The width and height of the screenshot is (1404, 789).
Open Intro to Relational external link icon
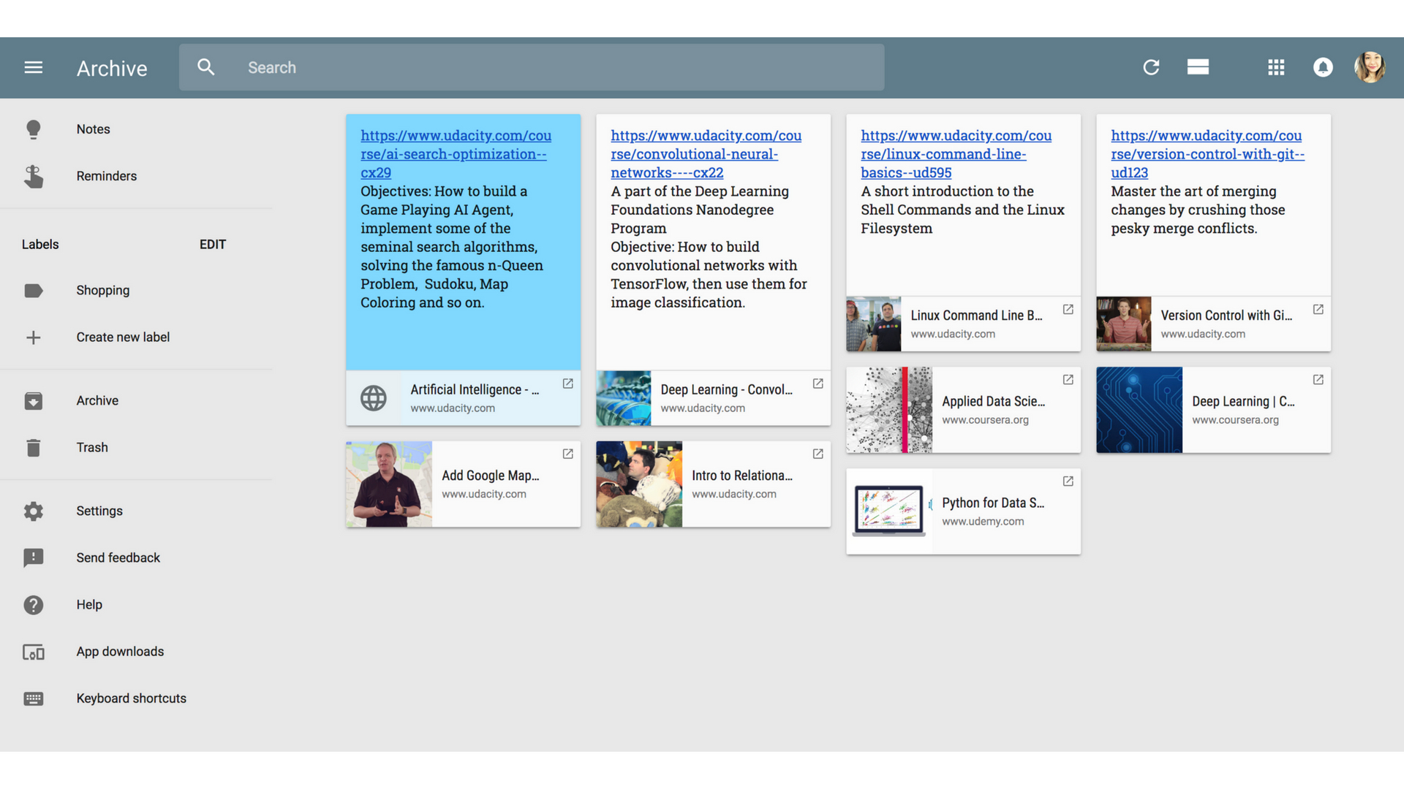818,454
